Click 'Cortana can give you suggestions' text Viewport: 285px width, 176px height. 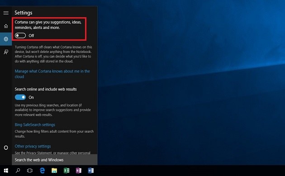(48, 25)
